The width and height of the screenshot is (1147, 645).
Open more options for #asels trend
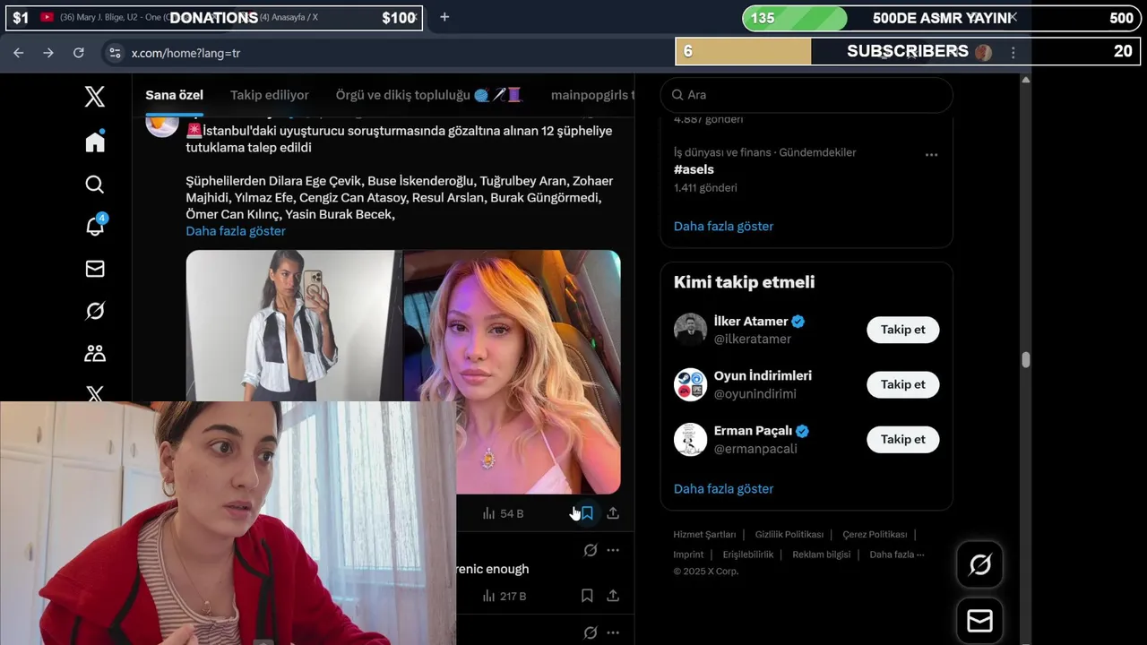tap(931, 155)
